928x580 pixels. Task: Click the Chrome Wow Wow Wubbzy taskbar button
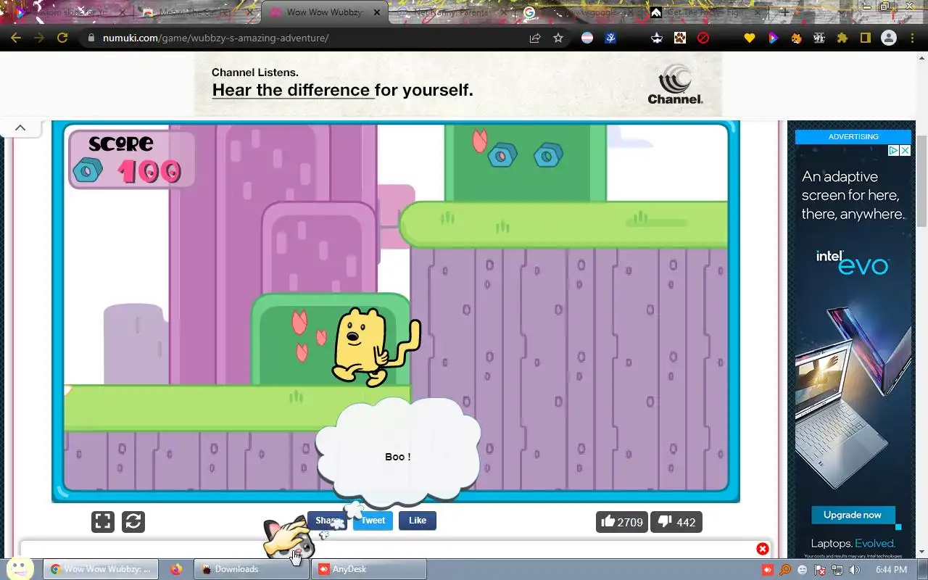(101, 569)
